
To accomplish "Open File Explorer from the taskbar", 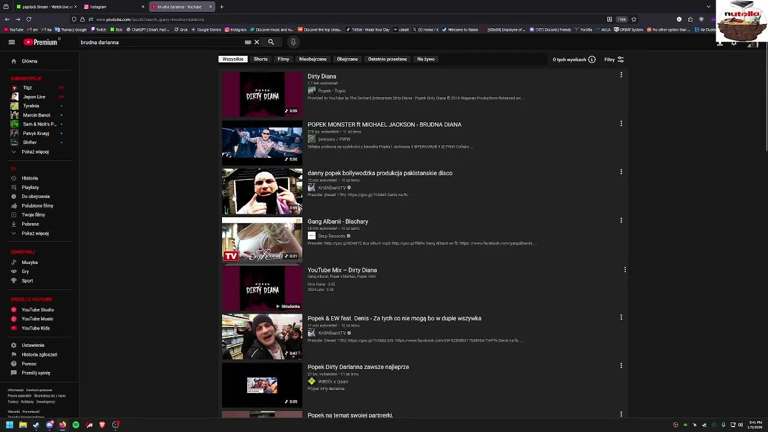I will tap(23, 425).
